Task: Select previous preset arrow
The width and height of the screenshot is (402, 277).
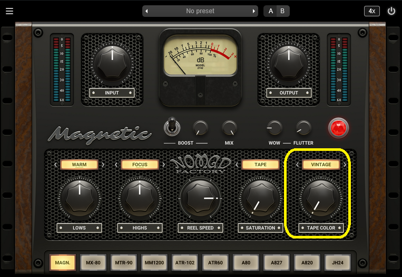Action: 146,11
